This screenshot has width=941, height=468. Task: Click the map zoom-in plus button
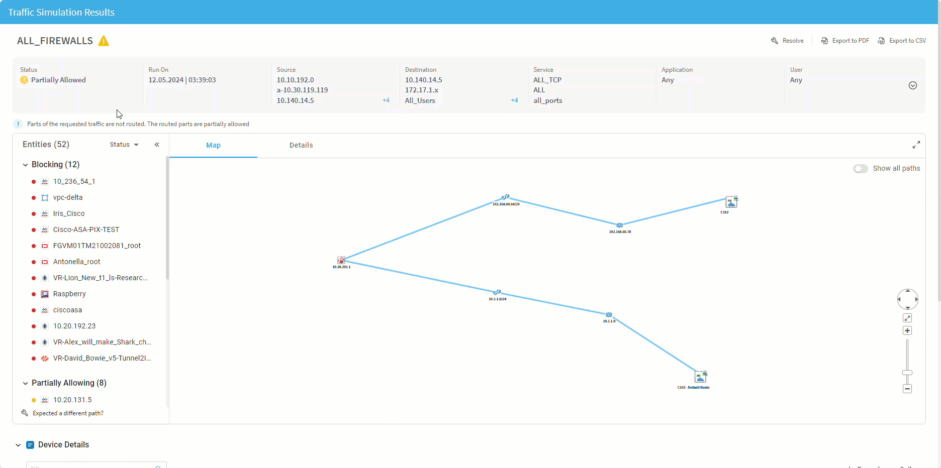point(907,330)
